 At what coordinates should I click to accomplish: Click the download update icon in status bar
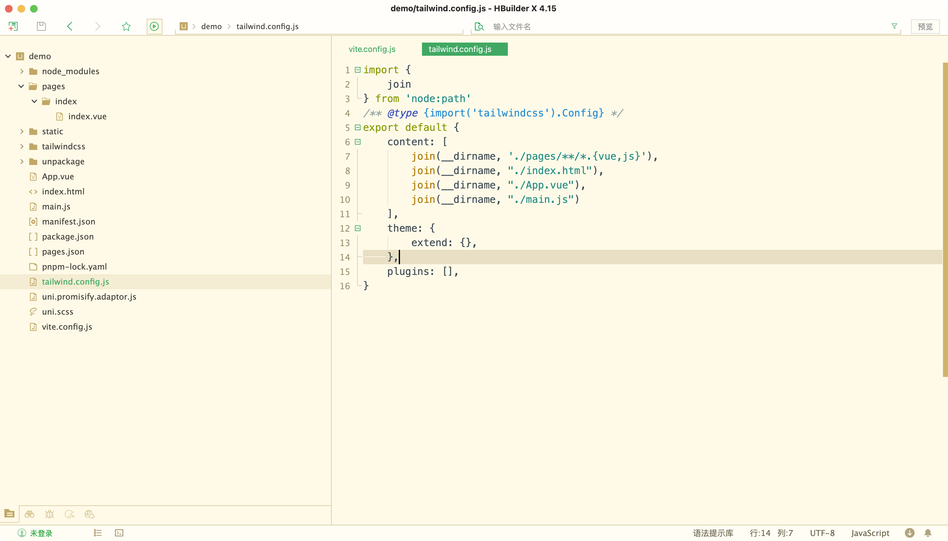(909, 533)
